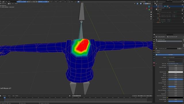Click the Alpha value field

point(176,101)
